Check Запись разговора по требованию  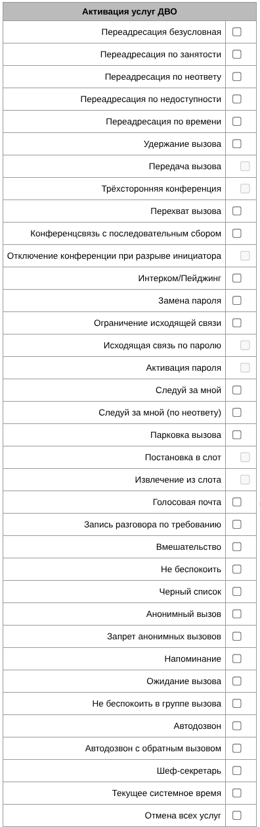click(x=237, y=524)
